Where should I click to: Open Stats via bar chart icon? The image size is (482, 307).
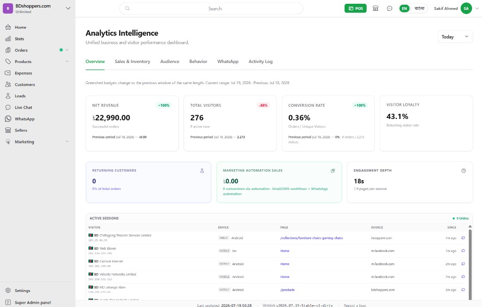pyautogui.click(x=8, y=39)
